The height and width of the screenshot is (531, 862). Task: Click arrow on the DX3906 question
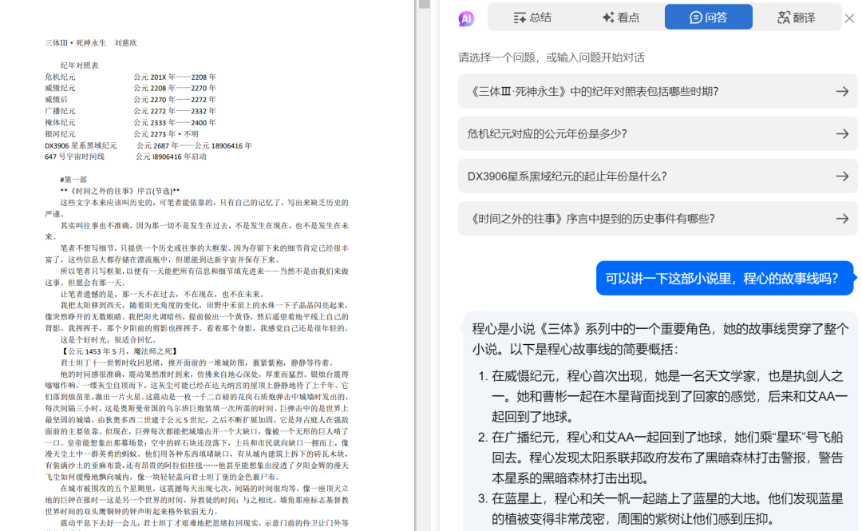coord(842,176)
